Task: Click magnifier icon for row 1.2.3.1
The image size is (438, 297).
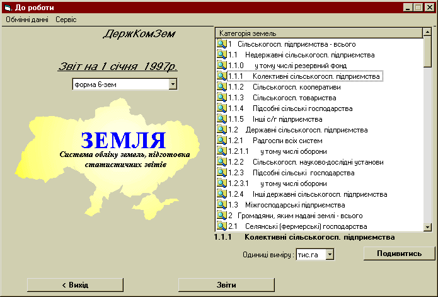Action: coord(221,183)
